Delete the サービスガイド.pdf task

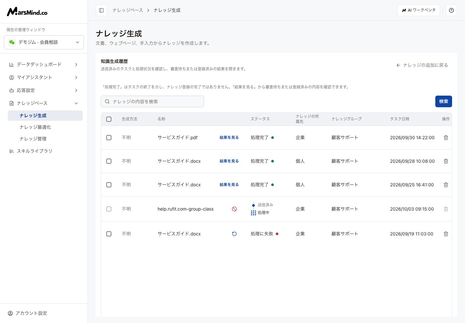click(446, 138)
